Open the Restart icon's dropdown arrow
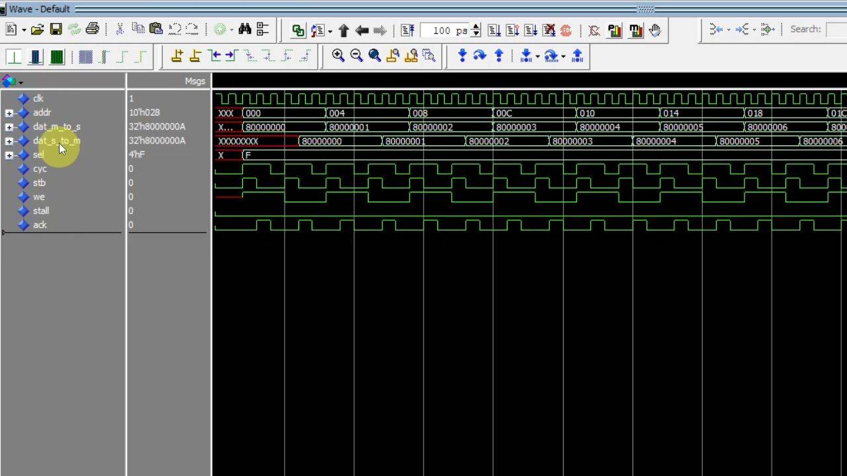Viewport: 847px width, 476px height. coord(330,31)
